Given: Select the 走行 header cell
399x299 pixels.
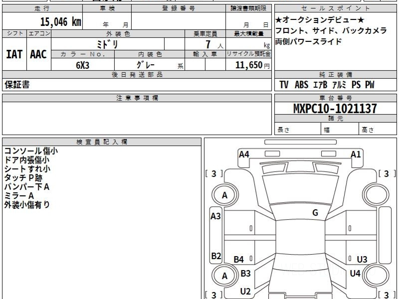Looking at the screenshot, I should click(42, 9).
